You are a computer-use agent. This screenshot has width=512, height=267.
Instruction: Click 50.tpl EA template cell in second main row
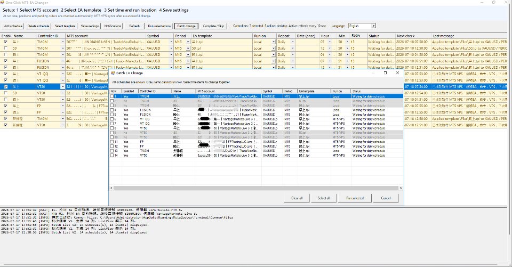[x=222, y=48]
